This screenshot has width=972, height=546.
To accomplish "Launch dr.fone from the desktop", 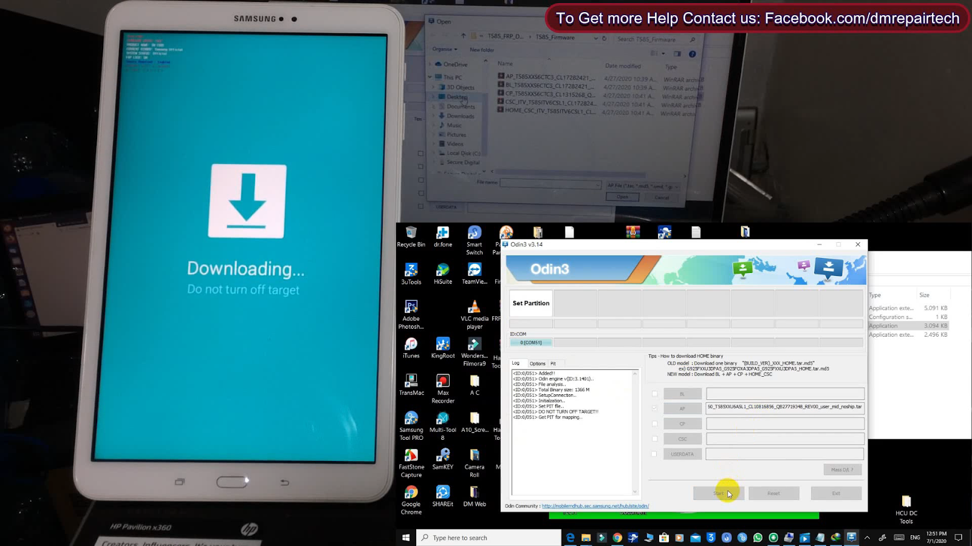I will coord(443,237).
